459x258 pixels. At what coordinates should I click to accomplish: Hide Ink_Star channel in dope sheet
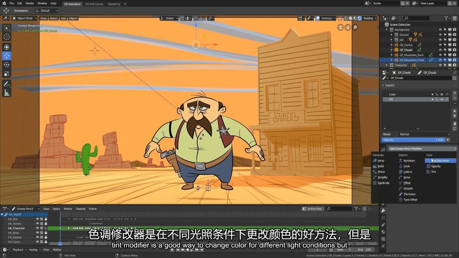click(37, 219)
